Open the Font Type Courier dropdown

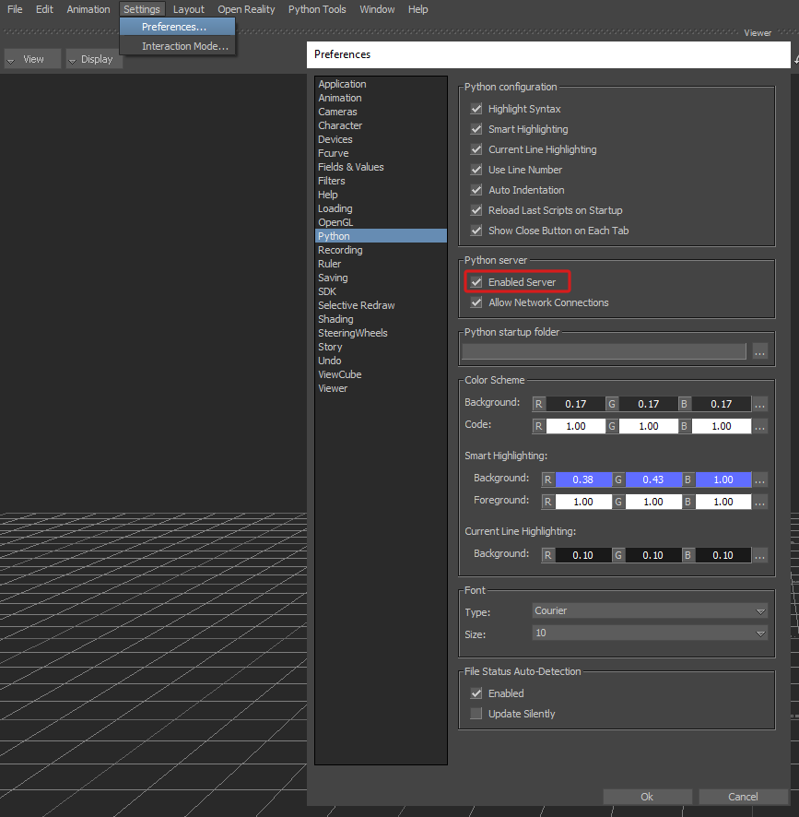[x=650, y=610]
